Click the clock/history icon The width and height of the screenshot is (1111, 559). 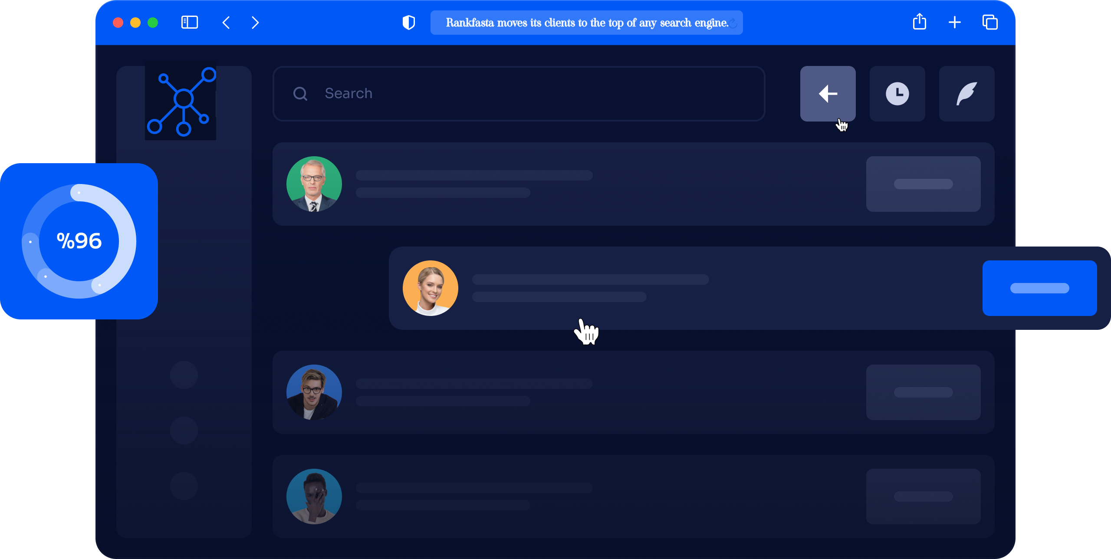897,93
